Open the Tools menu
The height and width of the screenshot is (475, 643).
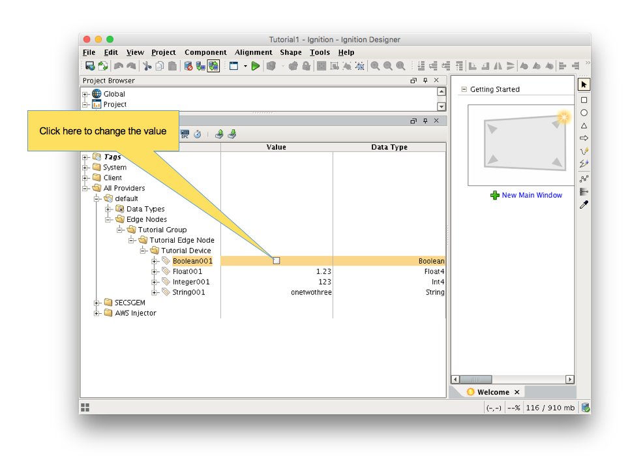(x=320, y=52)
